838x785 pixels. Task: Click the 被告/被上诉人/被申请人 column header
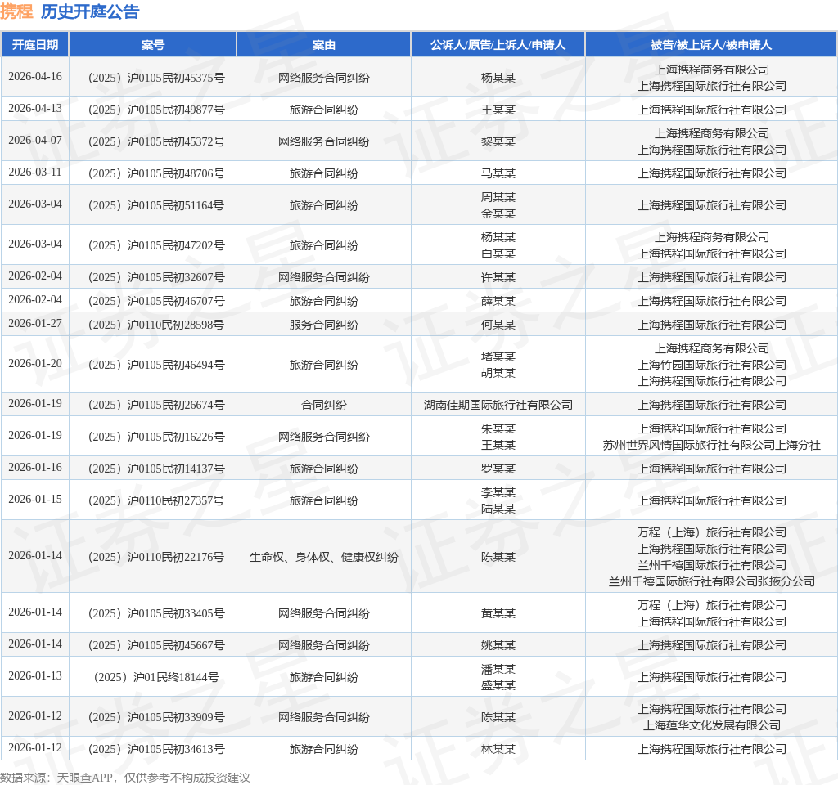coord(711,45)
